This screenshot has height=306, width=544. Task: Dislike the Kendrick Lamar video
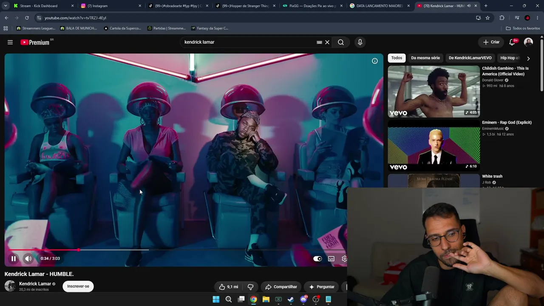point(251,287)
